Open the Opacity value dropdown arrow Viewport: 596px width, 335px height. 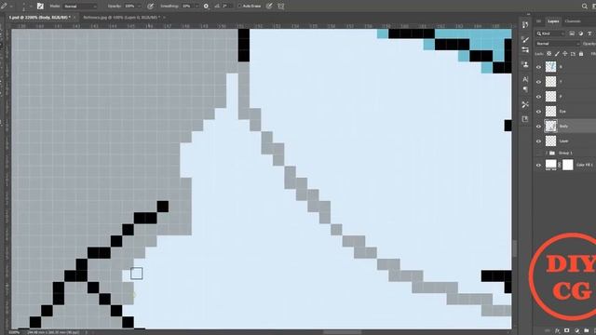(139, 7)
